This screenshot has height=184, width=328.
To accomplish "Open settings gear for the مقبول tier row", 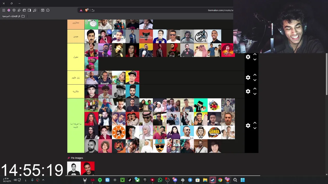I will (x=248, y=57).
